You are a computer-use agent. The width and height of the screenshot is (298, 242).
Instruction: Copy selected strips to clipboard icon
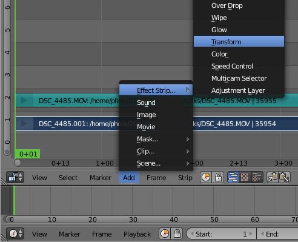click(273, 177)
